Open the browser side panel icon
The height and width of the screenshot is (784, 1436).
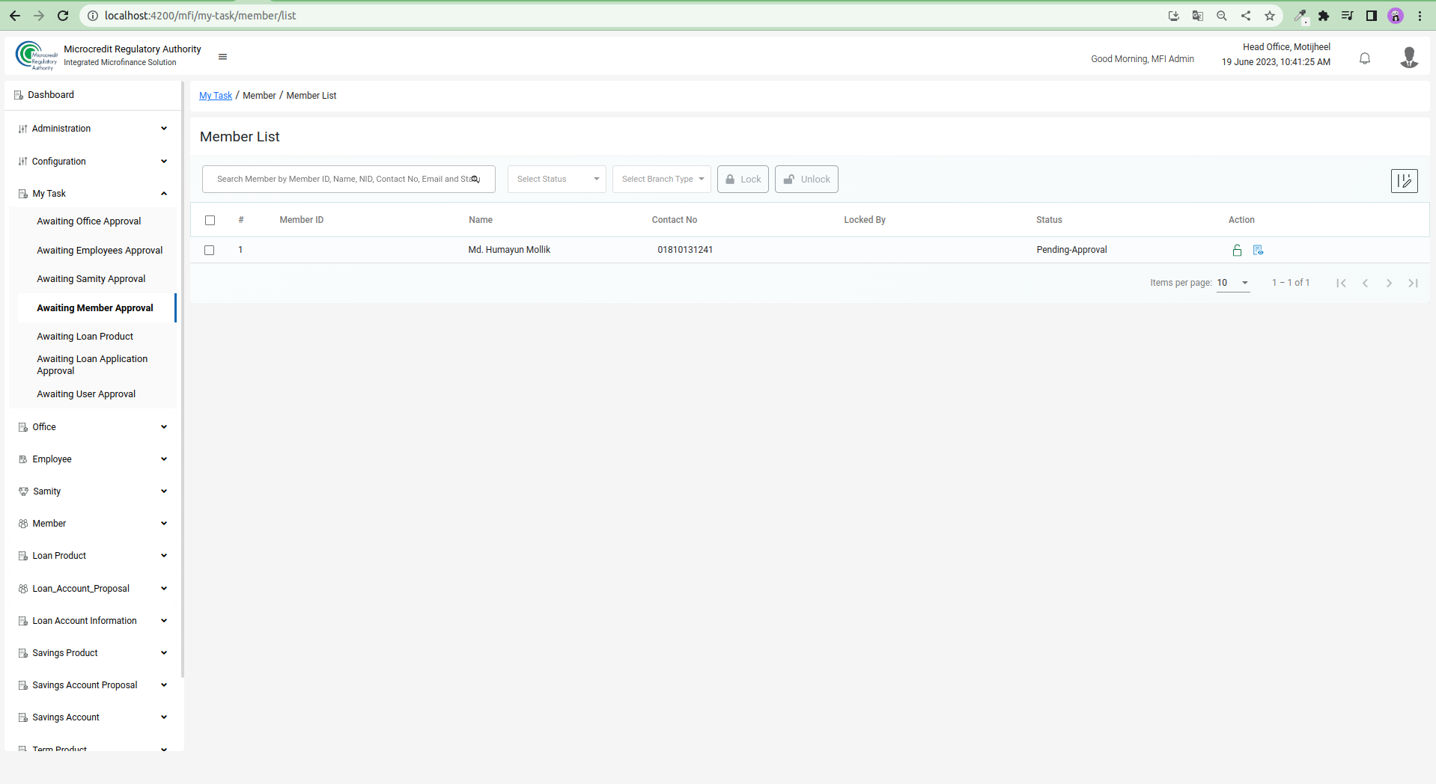[1372, 16]
